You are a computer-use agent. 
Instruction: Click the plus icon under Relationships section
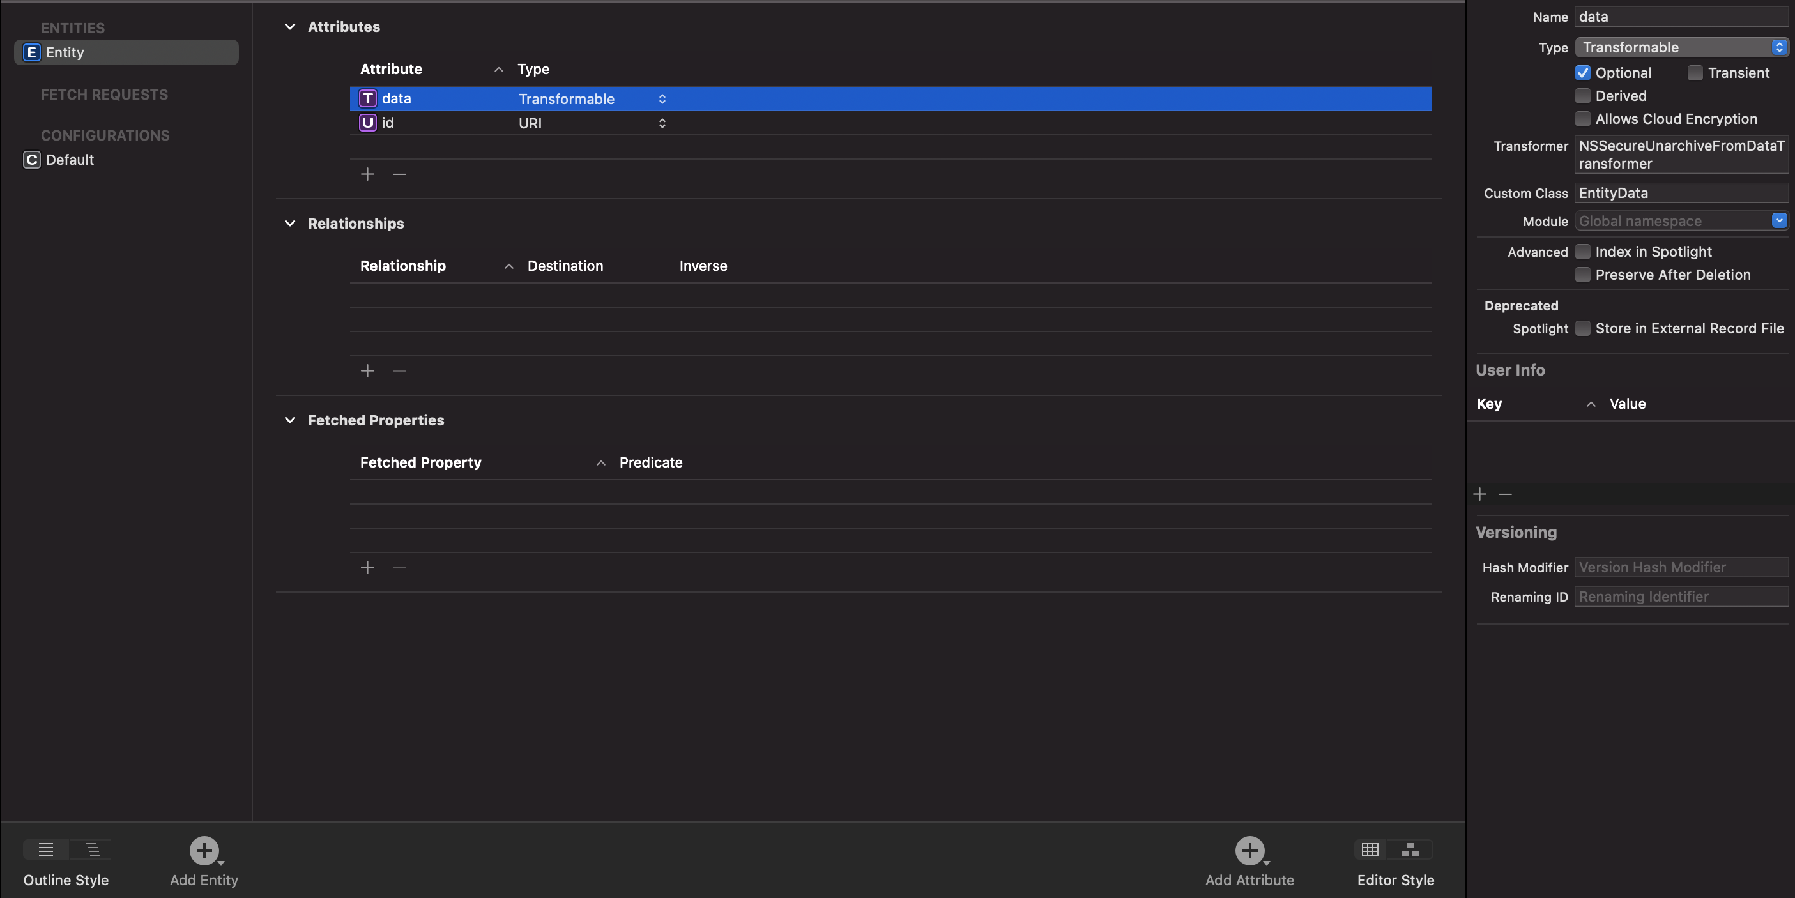point(368,370)
